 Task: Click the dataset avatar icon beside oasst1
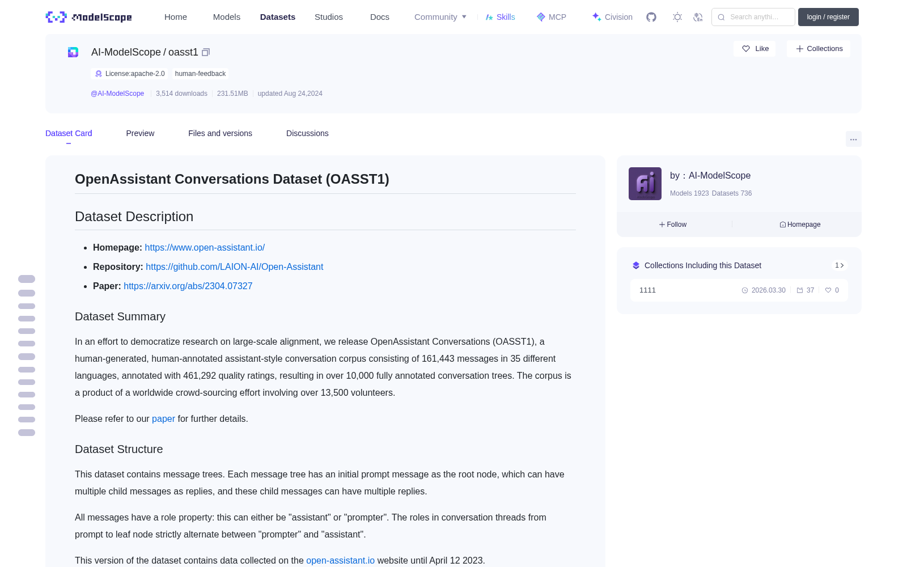73,52
